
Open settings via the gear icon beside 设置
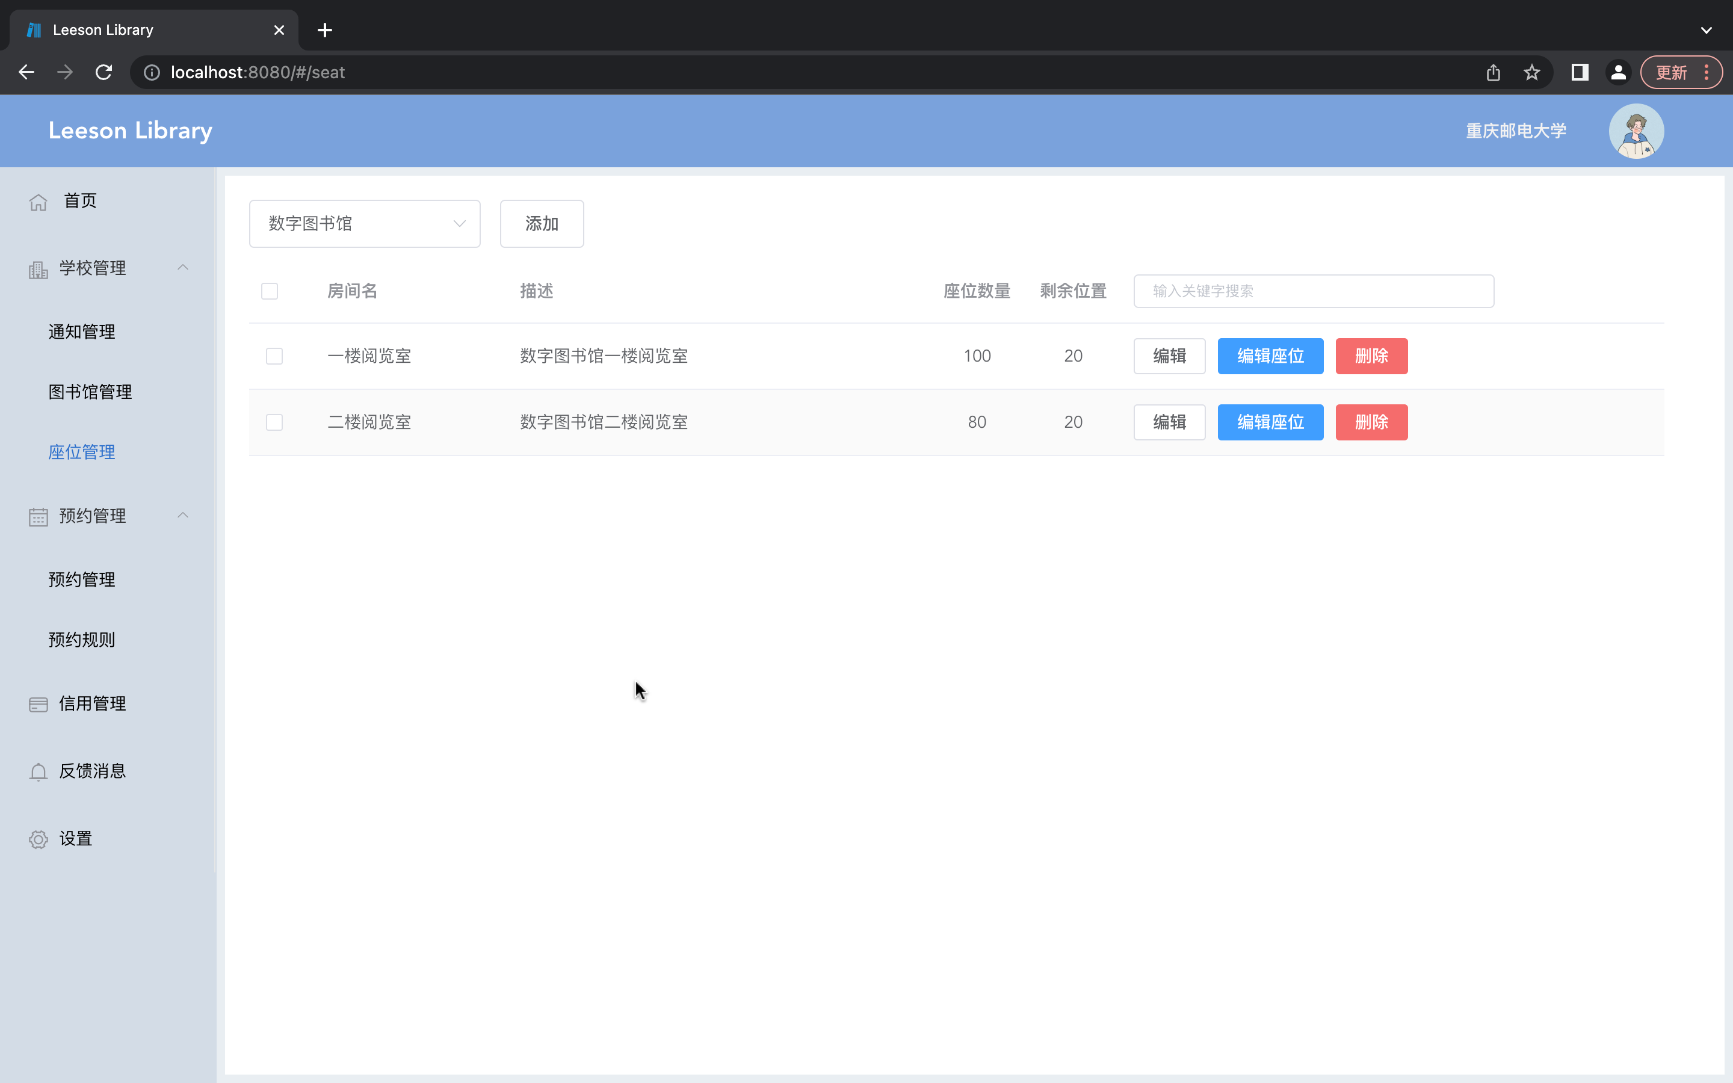click(x=38, y=838)
